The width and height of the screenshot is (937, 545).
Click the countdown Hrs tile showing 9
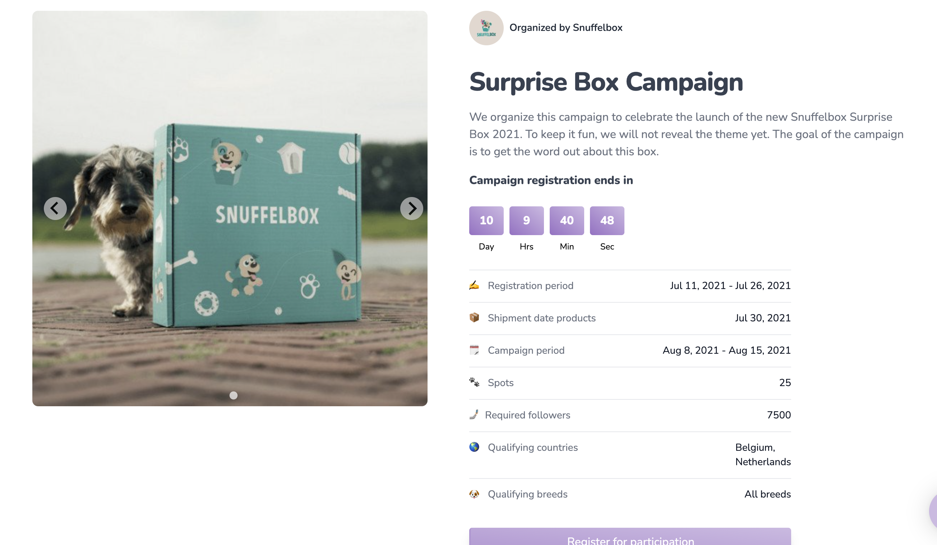click(x=526, y=221)
